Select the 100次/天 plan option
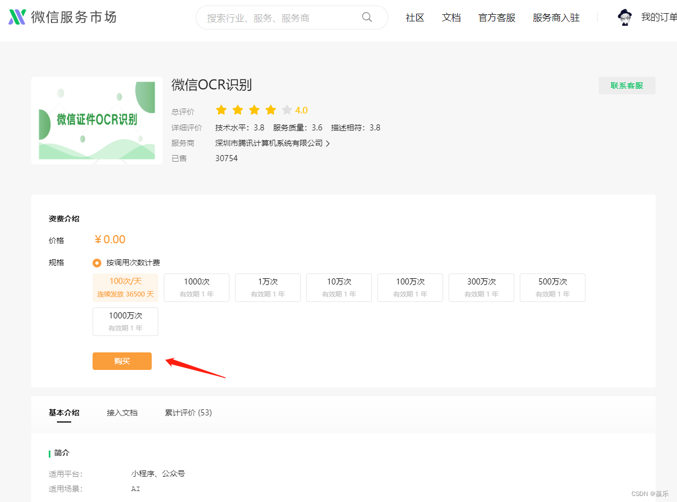 [x=125, y=288]
